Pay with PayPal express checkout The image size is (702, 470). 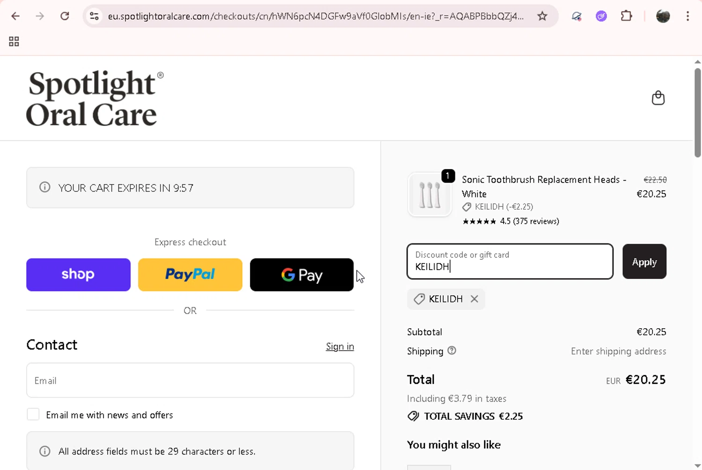coord(190,275)
